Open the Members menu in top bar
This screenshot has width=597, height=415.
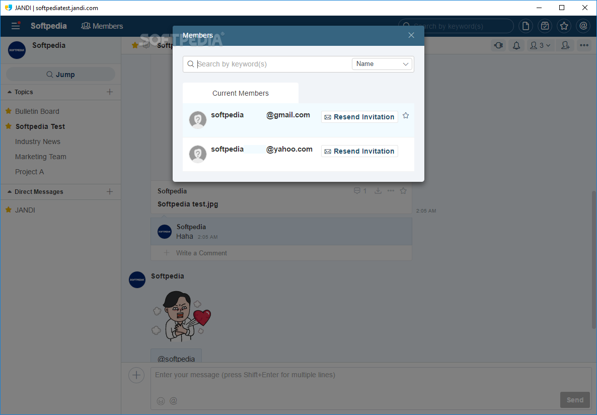[x=102, y=26]
